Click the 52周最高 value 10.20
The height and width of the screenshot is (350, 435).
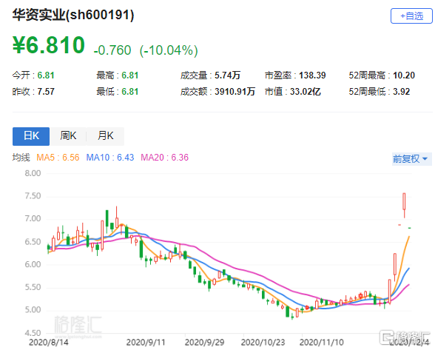(x=404, y=75)
